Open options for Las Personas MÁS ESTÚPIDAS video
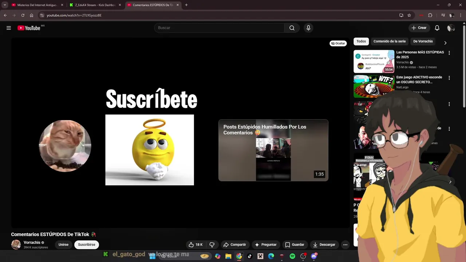The image size is (466, 262). (449, 53)
